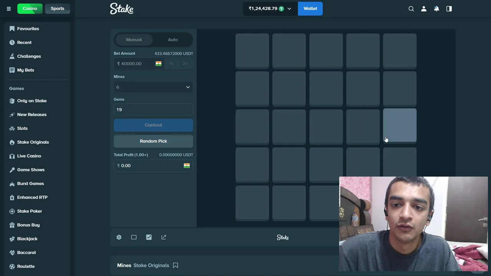Viewport: 491px width, 276px height.
Task: Click the Stake logo in header
Action: [x=122, y=8]
